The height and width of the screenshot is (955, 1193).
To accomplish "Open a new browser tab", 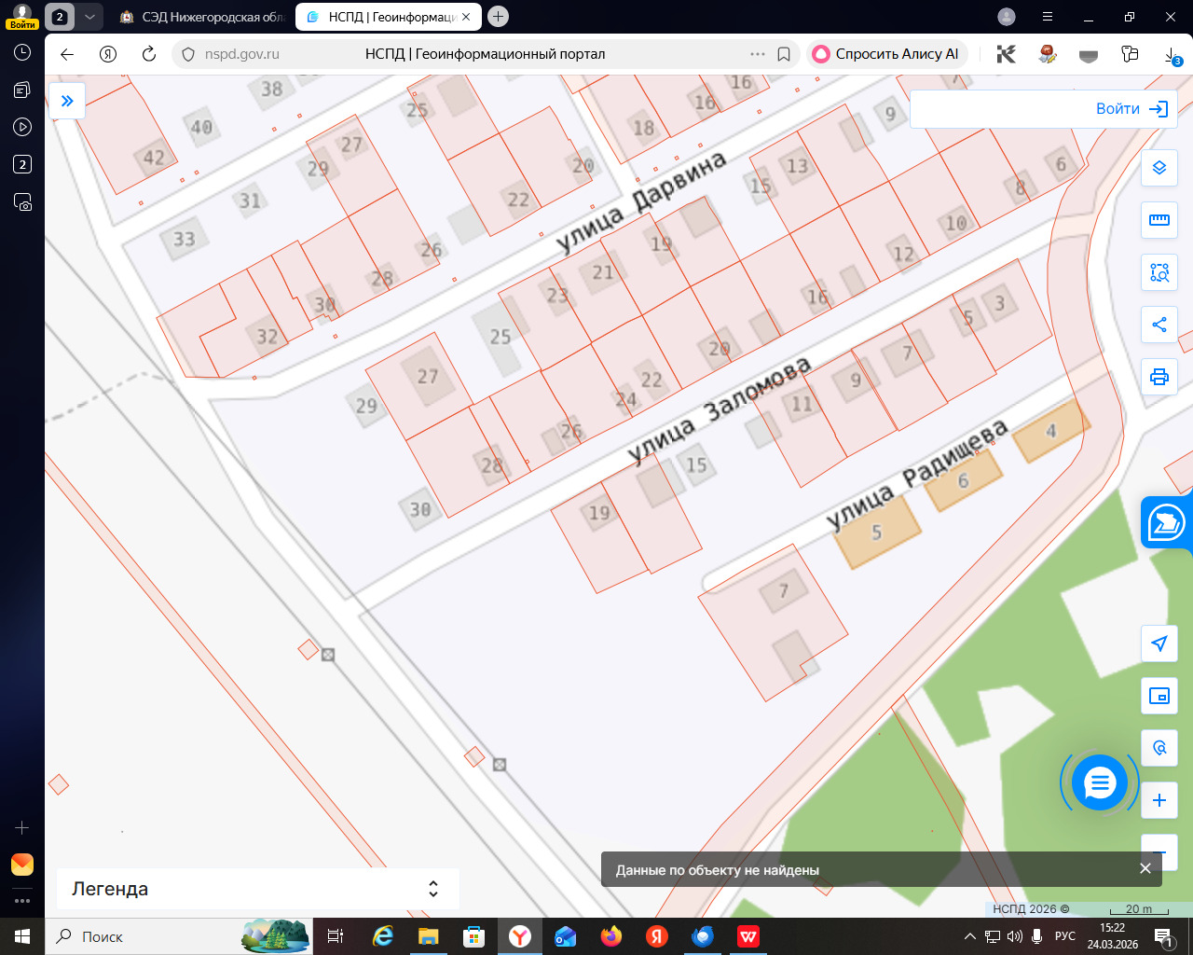I will tap(499, 17).
